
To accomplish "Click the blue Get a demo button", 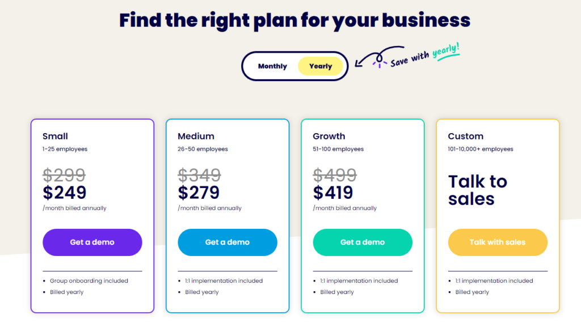I will click(227, 242).
